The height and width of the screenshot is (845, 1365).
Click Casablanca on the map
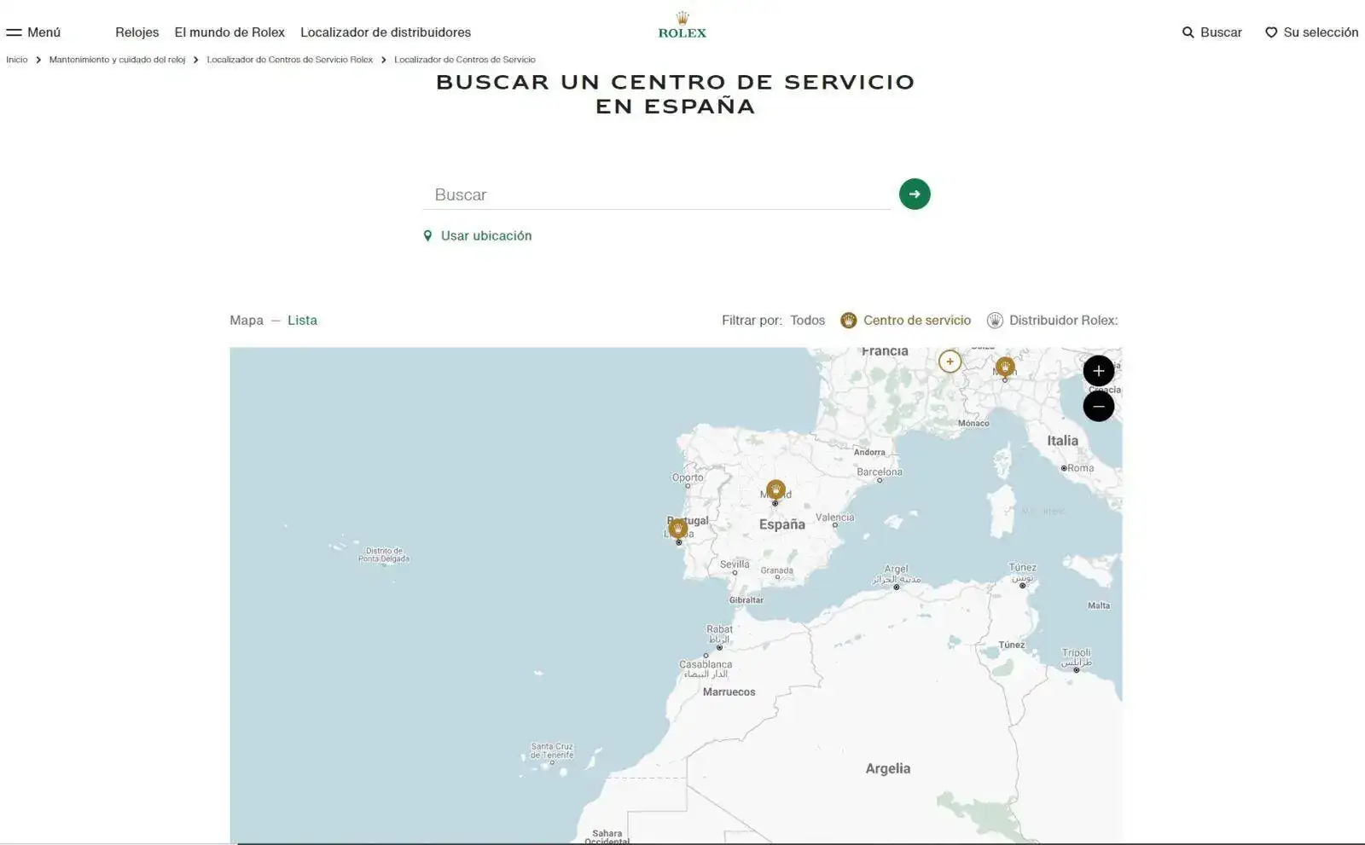[x=706, y=664]
